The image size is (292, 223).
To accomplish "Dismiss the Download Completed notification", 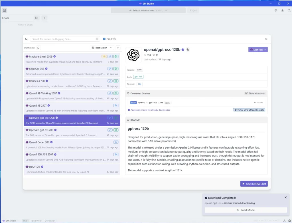I will (286, 197).
